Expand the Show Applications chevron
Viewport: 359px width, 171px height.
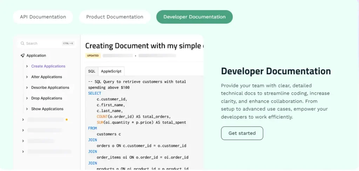(x=27, y=109)
